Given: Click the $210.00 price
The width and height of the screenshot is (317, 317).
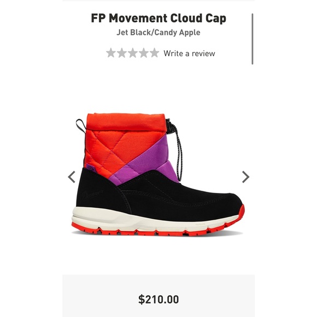Looking at the screenshot, I should pos(158,300).
